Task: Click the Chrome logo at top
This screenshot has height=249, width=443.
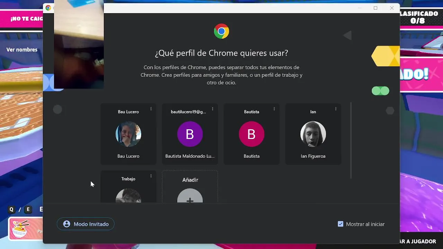Action: [221, 31]
